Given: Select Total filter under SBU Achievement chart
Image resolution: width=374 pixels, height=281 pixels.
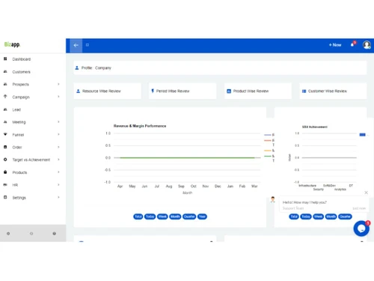Looking at the screenshot, I should [294, 217].
